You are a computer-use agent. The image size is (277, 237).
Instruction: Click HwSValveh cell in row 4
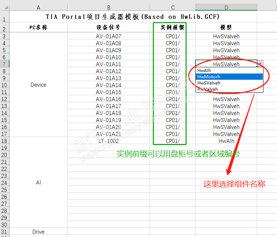(x=226, y=43)
